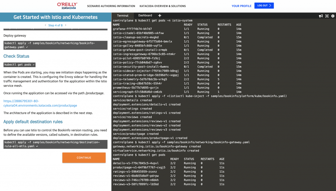Click the O'Reilly Katacoda logo
This screenshot has width=336, height=191.
[x=67, y=6]
